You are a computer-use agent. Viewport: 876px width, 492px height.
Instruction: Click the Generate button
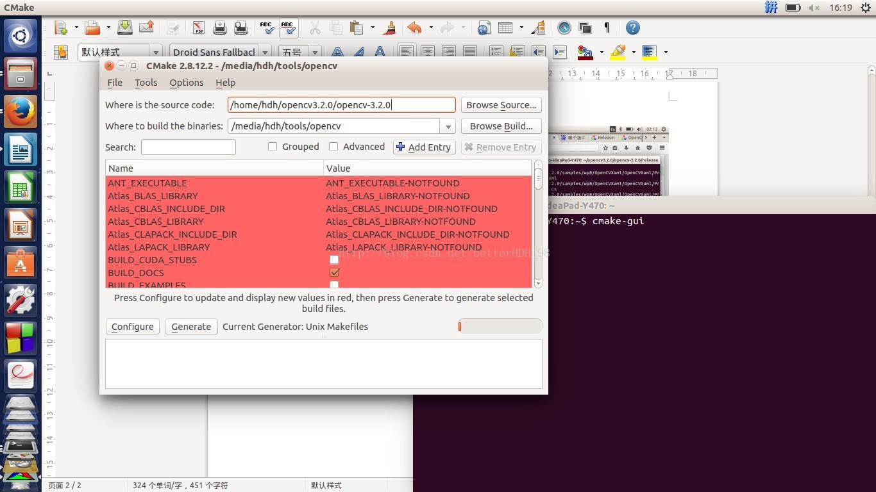[x=191, y=327]
